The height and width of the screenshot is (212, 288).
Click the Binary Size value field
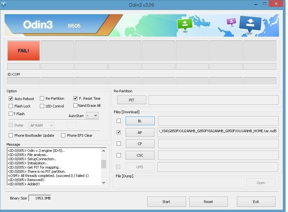coord(40,198)
